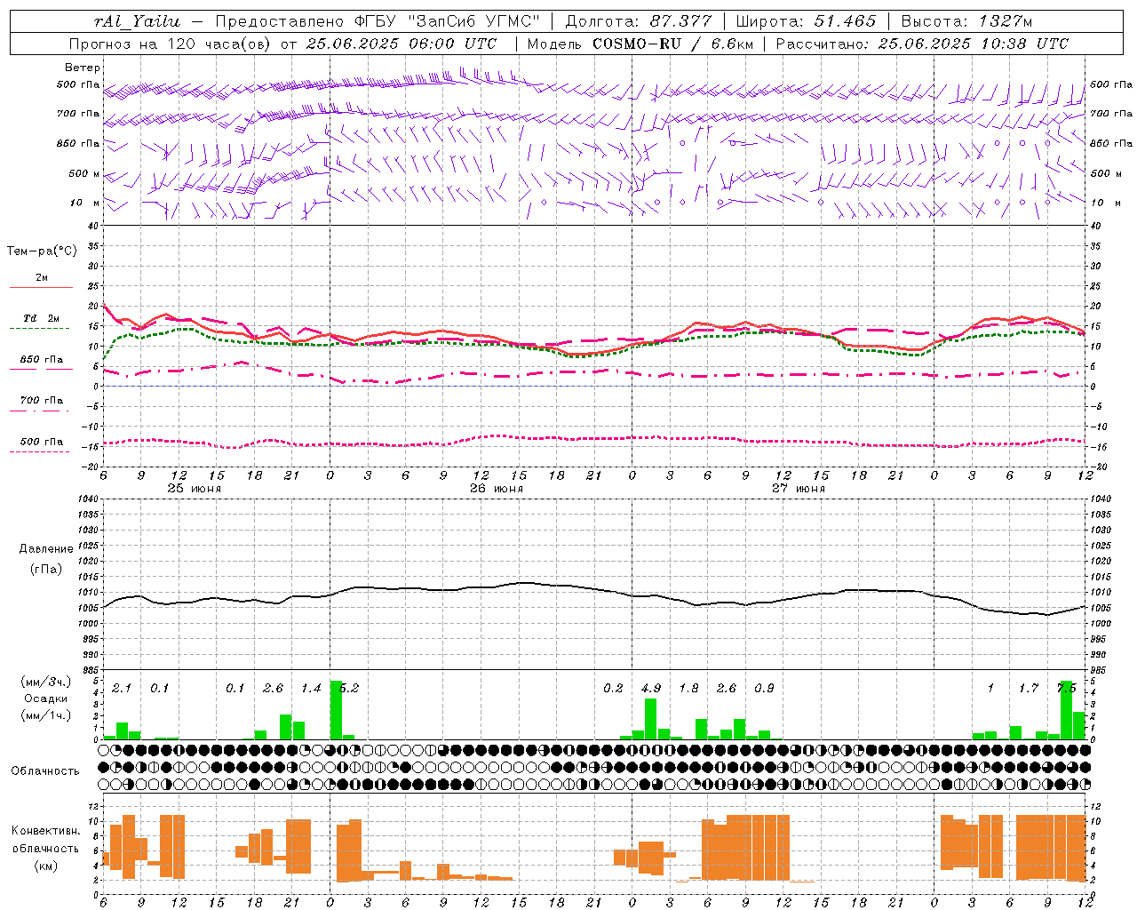Click the 'Давление' pressure panel label
The width and height of the screenshot is (1137, 910).
pyautogui.click(x=46, y=549)
